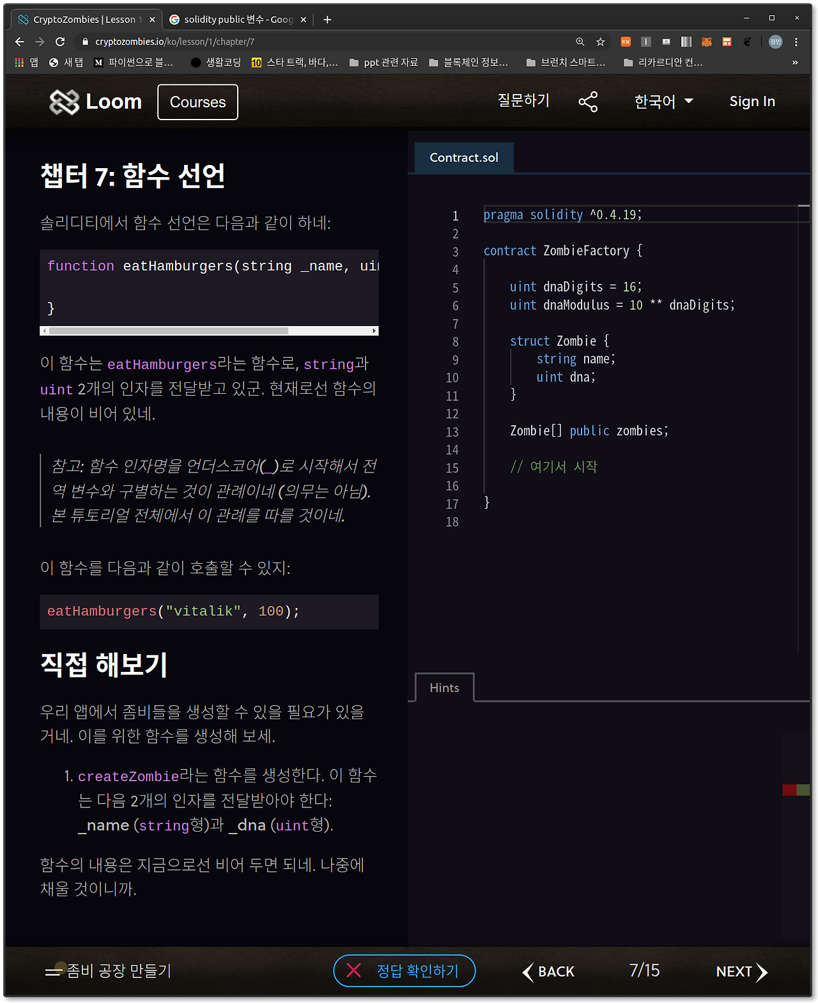Show more bookmarks with the chevron

[x=795, y=62]
